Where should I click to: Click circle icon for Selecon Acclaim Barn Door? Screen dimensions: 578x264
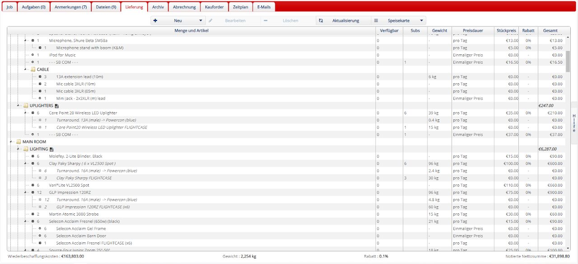(x=40, y=236)
